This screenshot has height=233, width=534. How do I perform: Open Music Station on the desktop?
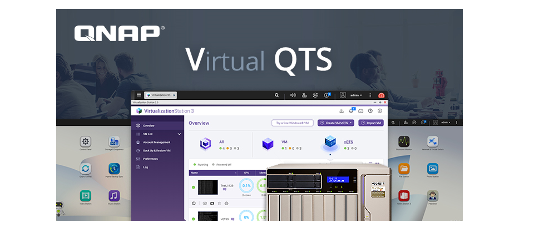click(114, 197)
